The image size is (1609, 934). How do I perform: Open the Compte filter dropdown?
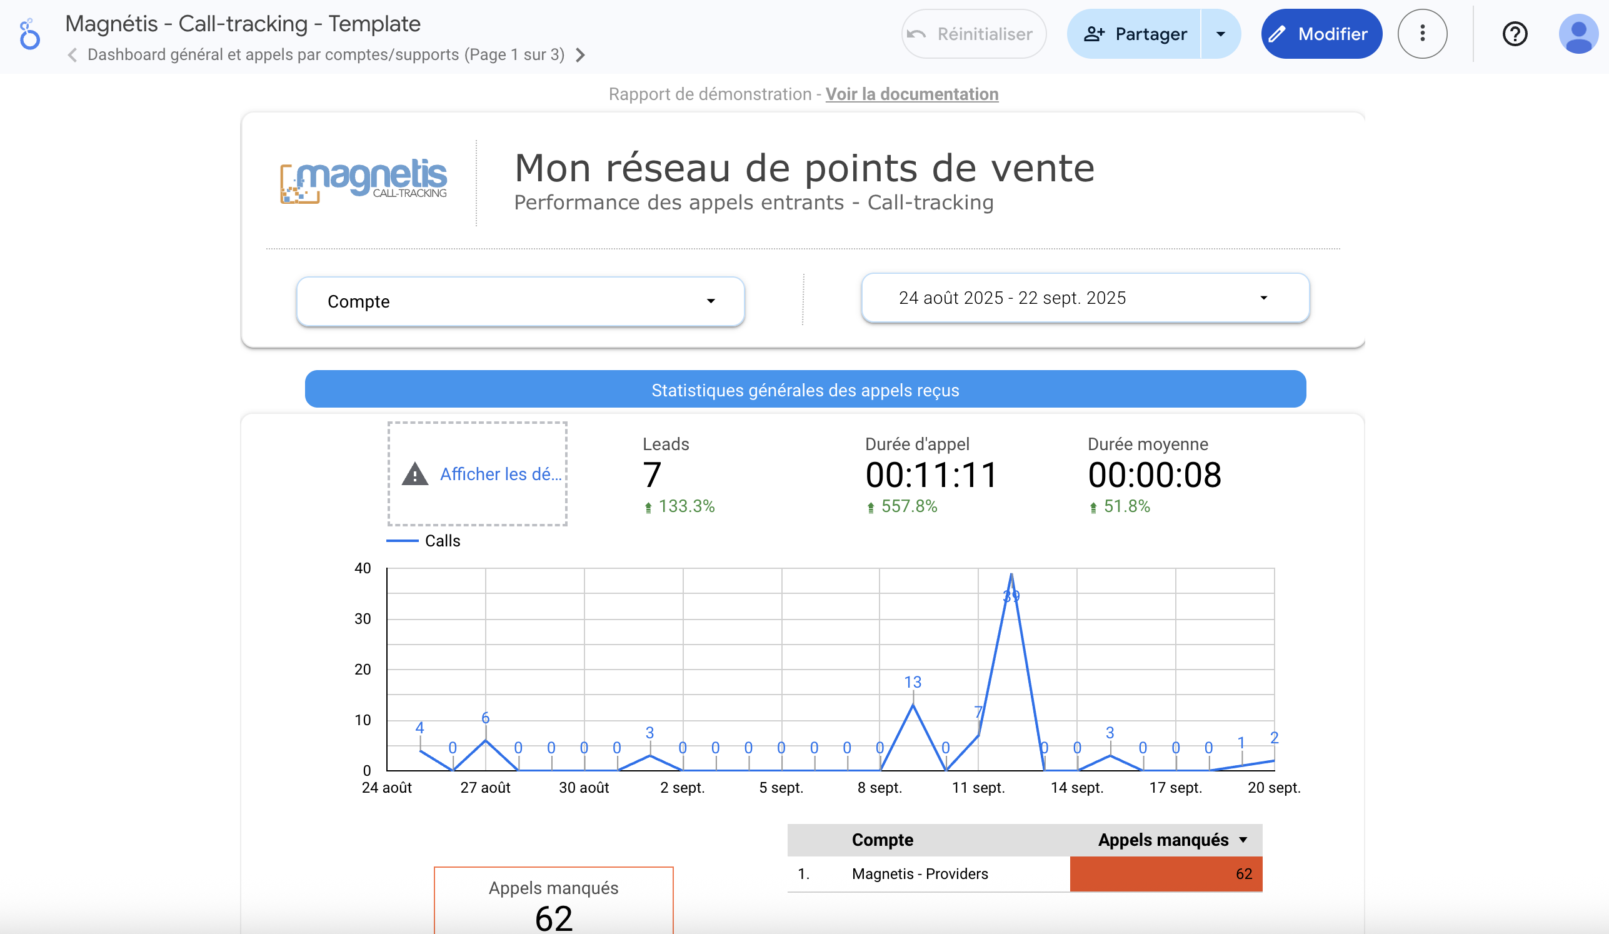[x=520, y=301]
